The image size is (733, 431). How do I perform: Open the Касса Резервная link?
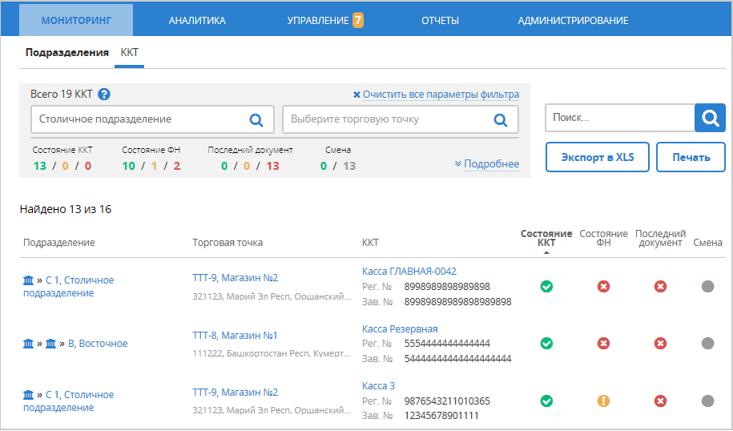[400, 329]
